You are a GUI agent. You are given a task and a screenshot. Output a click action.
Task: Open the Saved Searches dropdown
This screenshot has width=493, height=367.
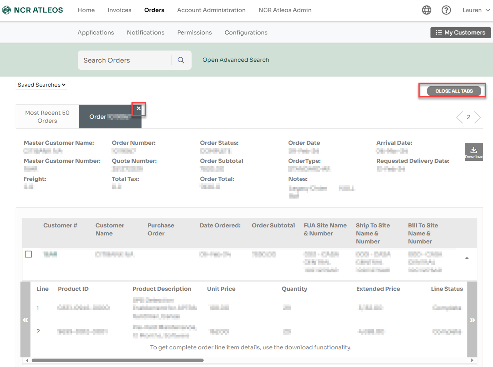click(x=42, y=85)
